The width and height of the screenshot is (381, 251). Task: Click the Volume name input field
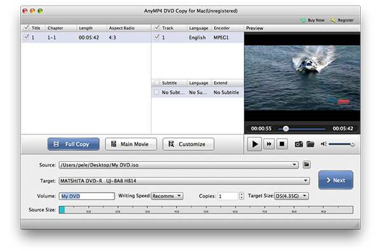(x=87, y=196)
